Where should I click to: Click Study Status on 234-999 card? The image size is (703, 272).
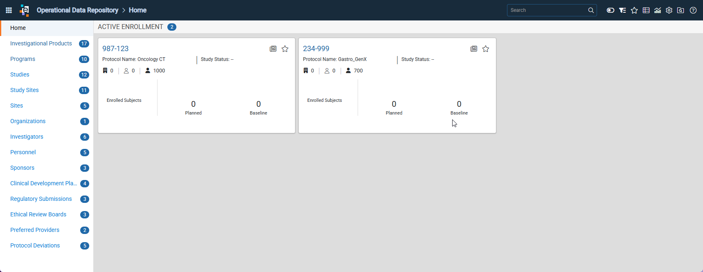(x=418, y=59)
